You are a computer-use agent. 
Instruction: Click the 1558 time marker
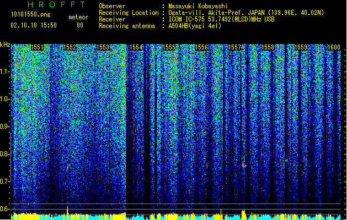pyautogui.click(x=268, y=47)
